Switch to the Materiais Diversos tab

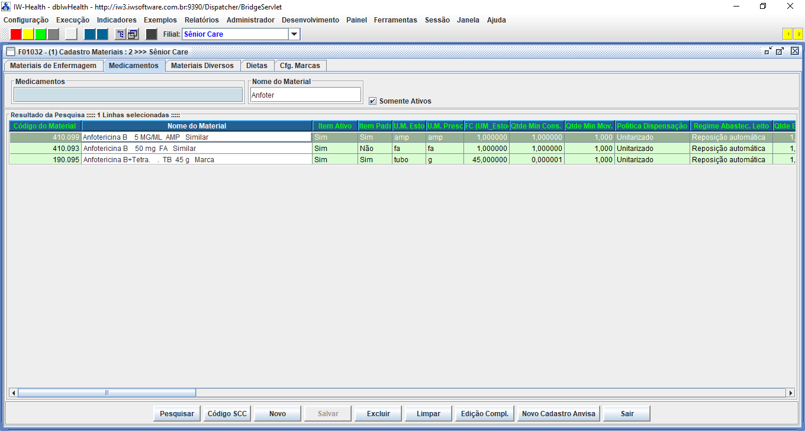pos(202,66)
